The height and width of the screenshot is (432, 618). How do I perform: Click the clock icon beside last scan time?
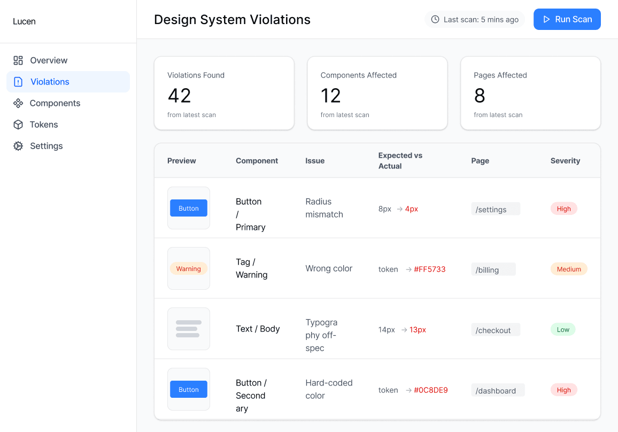coord(436,19)
